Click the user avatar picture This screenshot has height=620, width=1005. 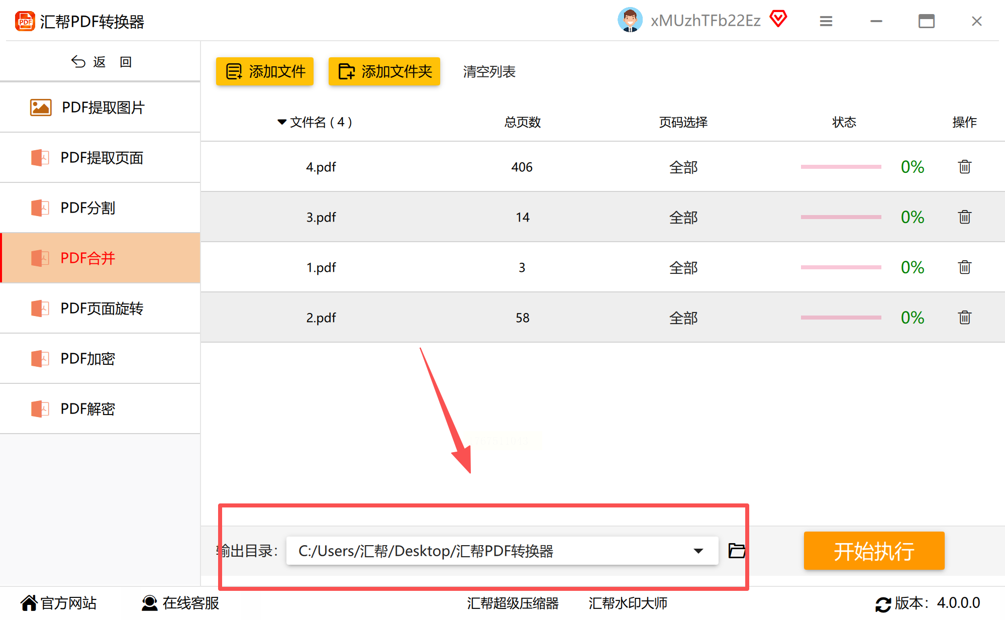click(x=630, y=20)
